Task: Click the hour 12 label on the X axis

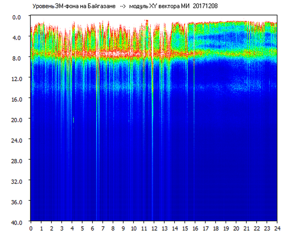Action: coord(154,228)
